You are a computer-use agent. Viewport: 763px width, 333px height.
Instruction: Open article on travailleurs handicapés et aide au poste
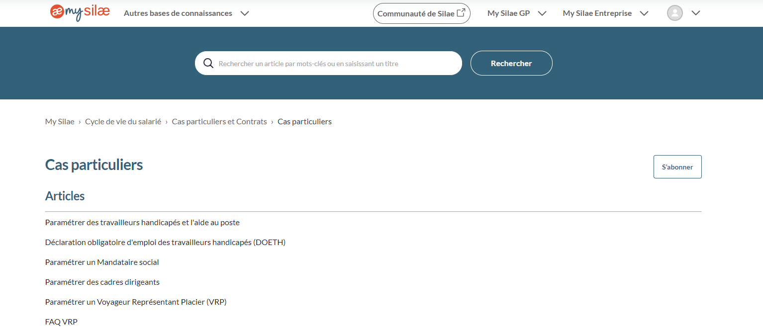tap(142, 223)
